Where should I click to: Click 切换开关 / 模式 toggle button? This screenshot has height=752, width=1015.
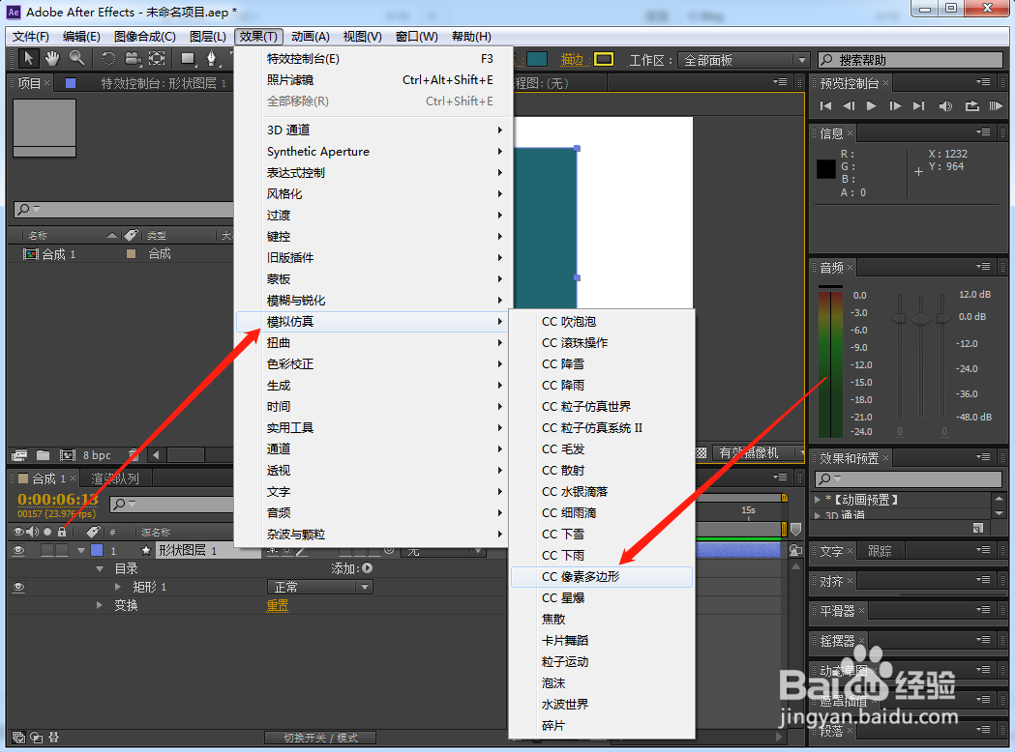pos(320,738)
